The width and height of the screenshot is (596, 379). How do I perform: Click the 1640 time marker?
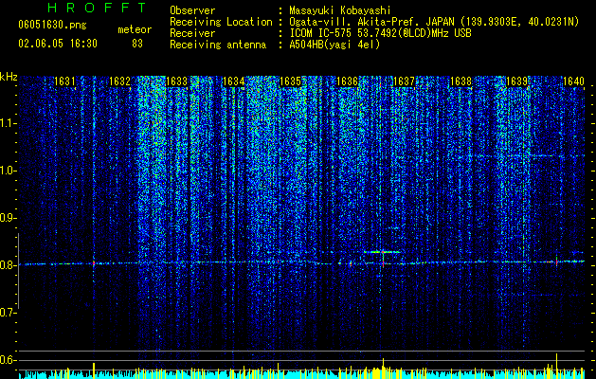[573, 81]
